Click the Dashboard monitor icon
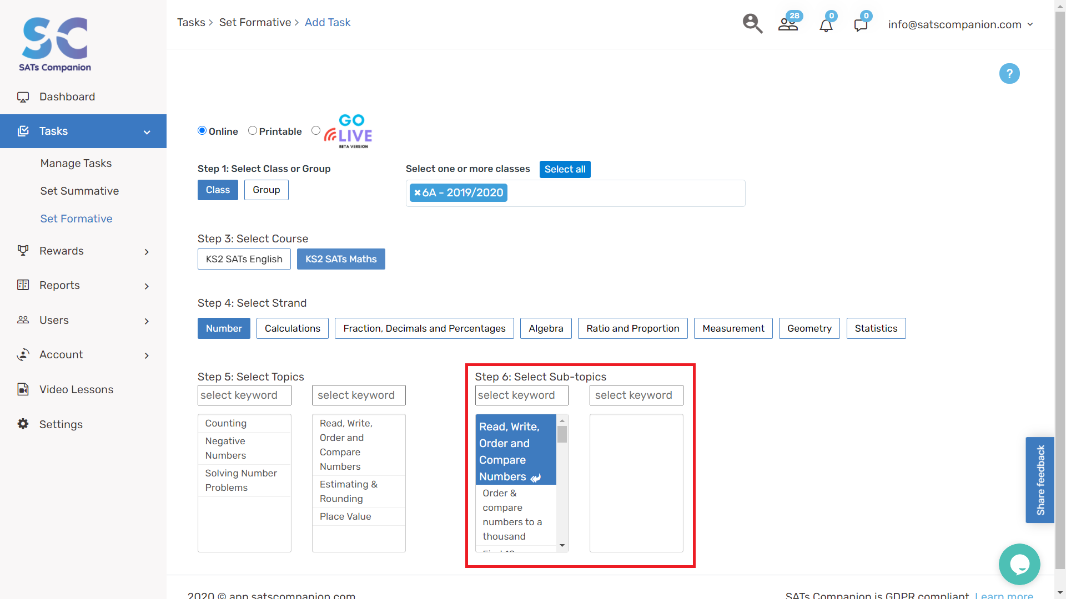Image resolution: width=1066 pixels, height=599 pixels. click(x=23, y=97)
